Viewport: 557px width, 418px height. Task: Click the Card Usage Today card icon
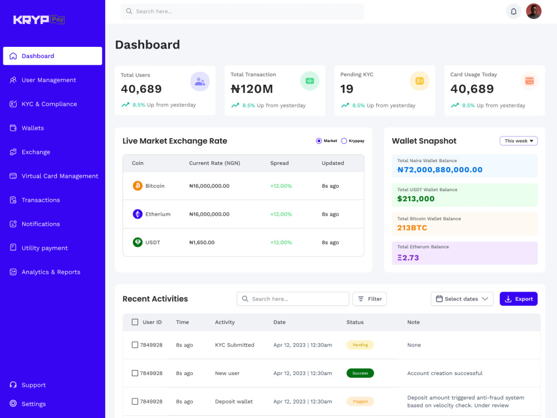pos(529,81)
